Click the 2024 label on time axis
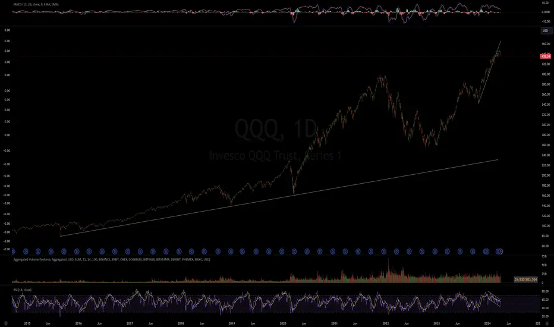This screenshot has width=554, height=327. [487, 323]
